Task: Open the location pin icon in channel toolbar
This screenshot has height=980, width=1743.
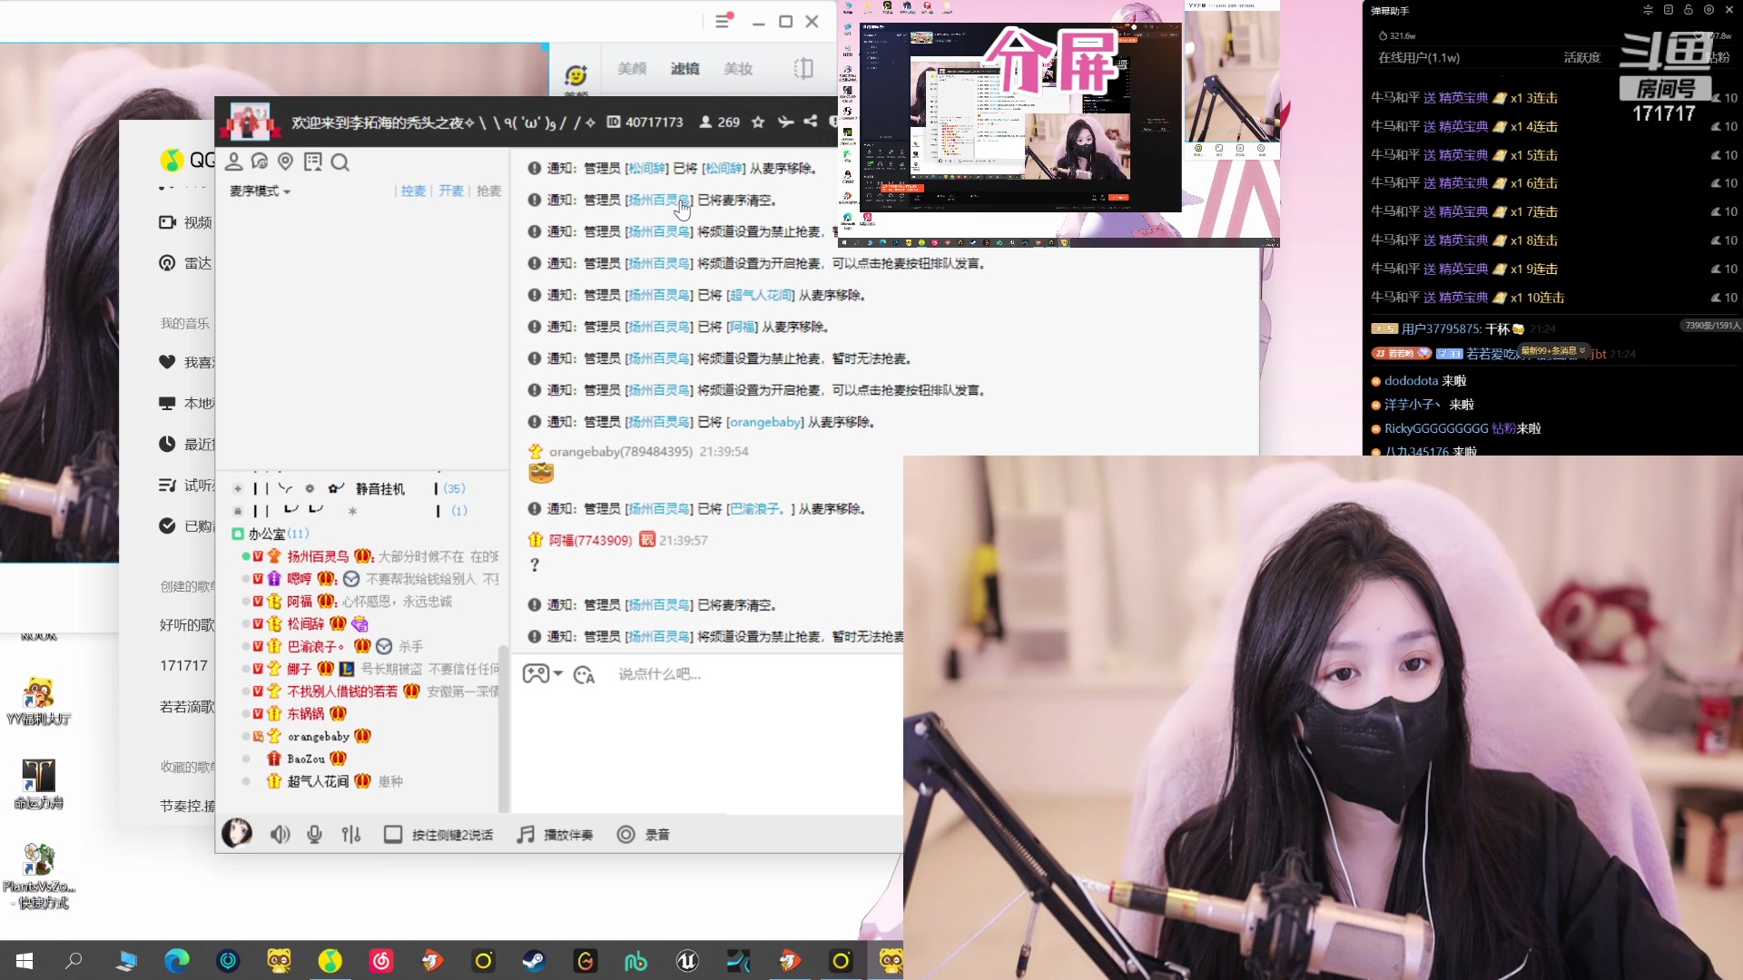Action: [286, 162]
